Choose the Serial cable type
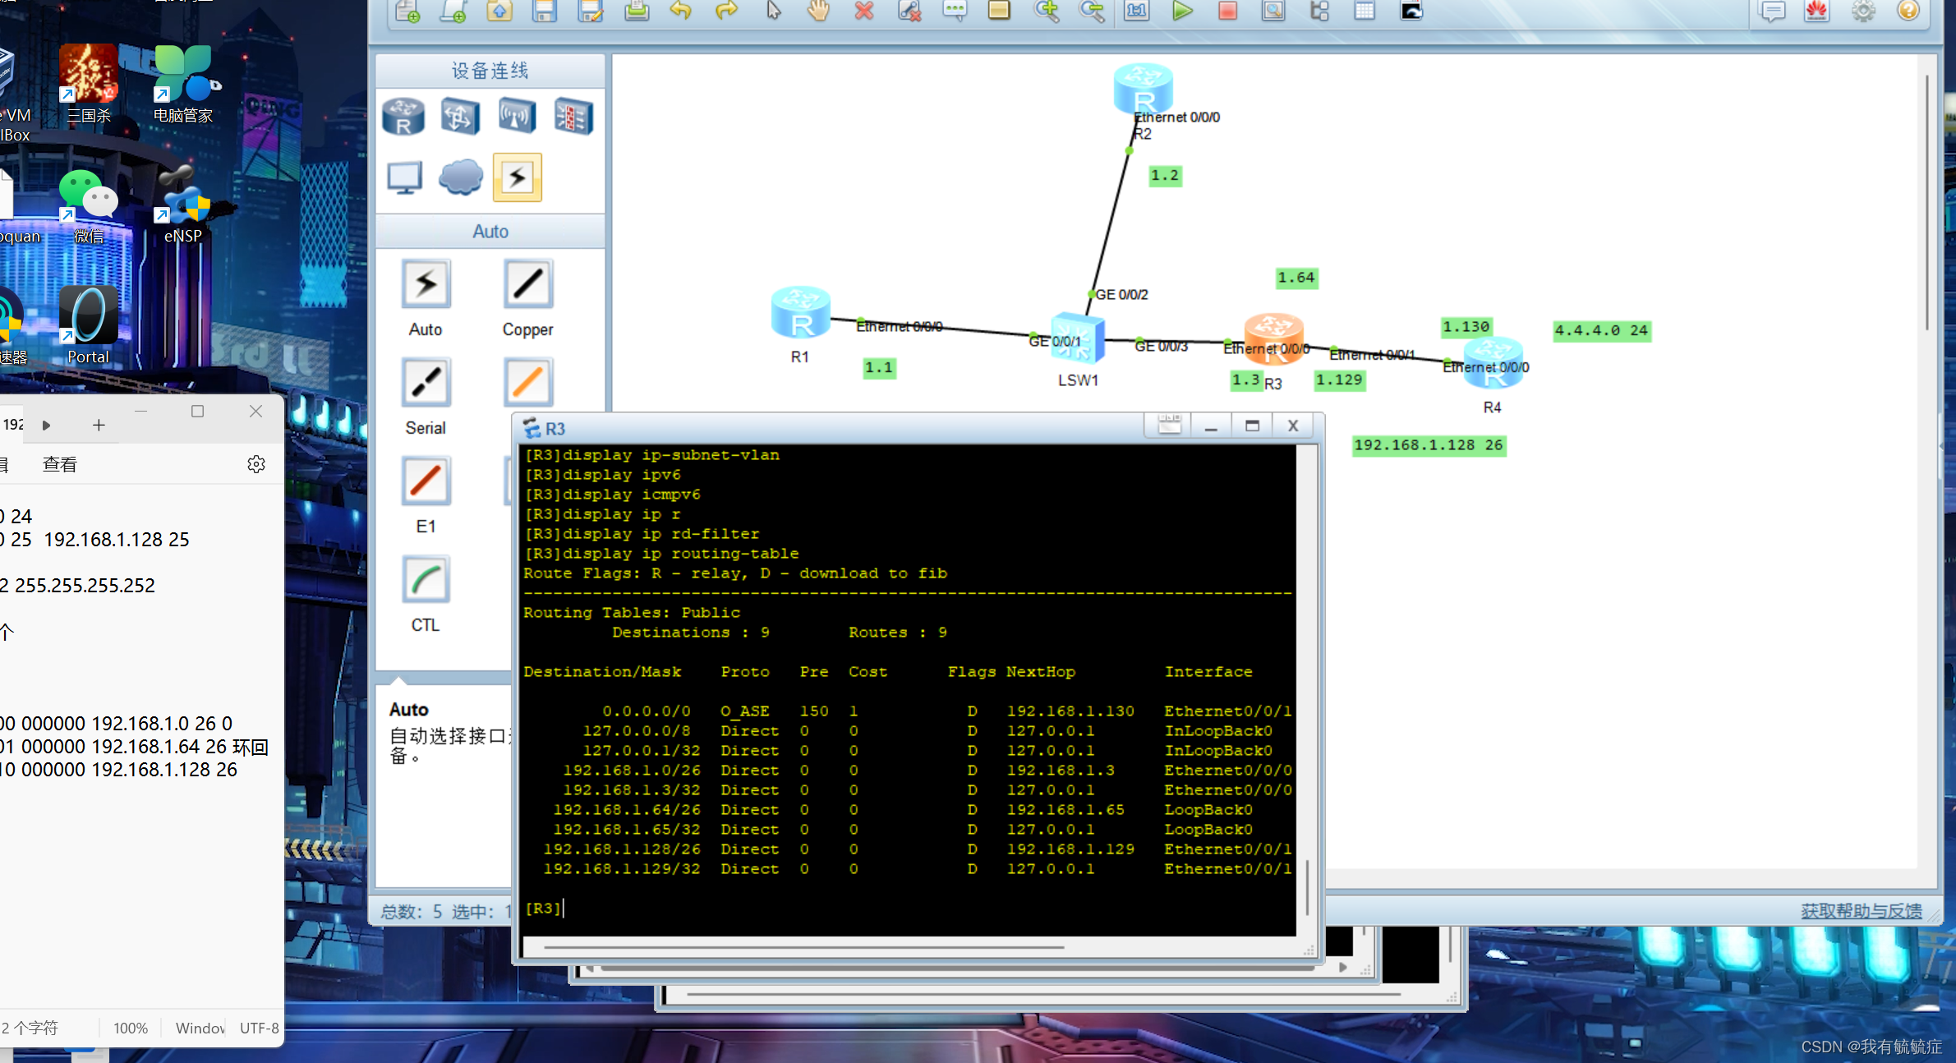Image resolution: width=1956 pixels, height=1063 pixels. click(x=426, y=383)
